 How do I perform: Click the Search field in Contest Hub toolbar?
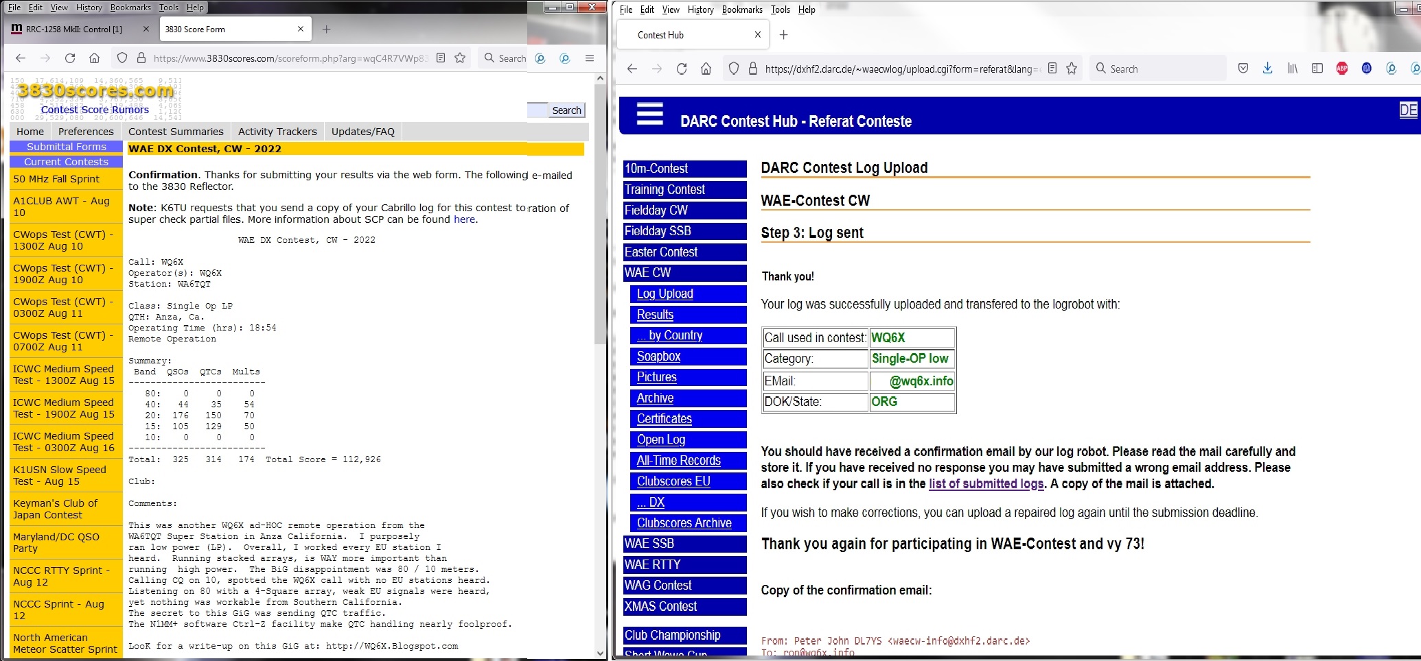[1157, 69]
